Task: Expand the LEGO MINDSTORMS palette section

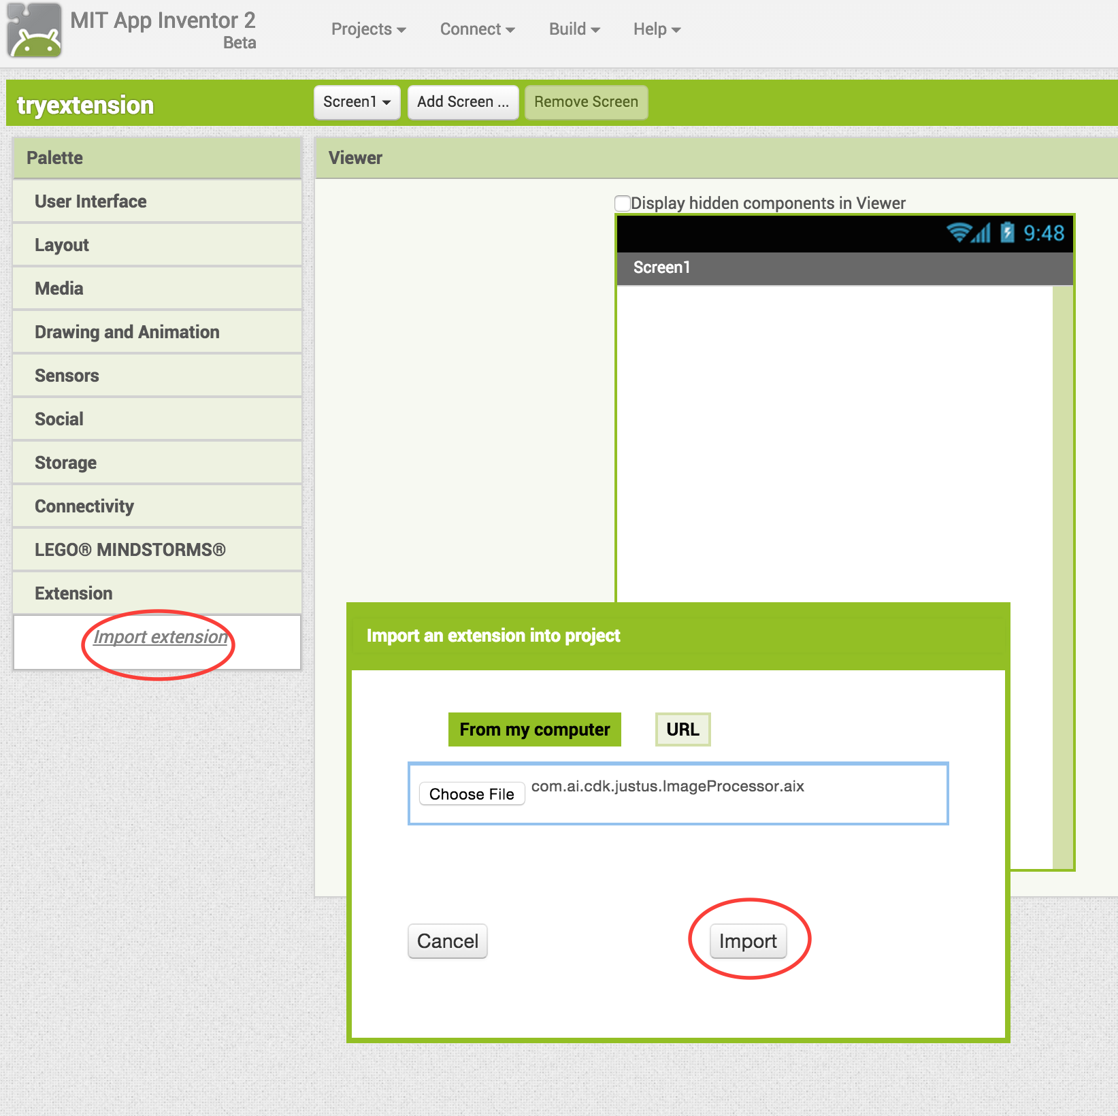Action: click(157, 550)
